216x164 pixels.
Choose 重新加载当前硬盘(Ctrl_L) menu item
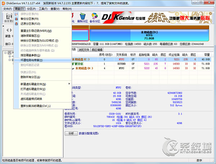tap(43, 106)
